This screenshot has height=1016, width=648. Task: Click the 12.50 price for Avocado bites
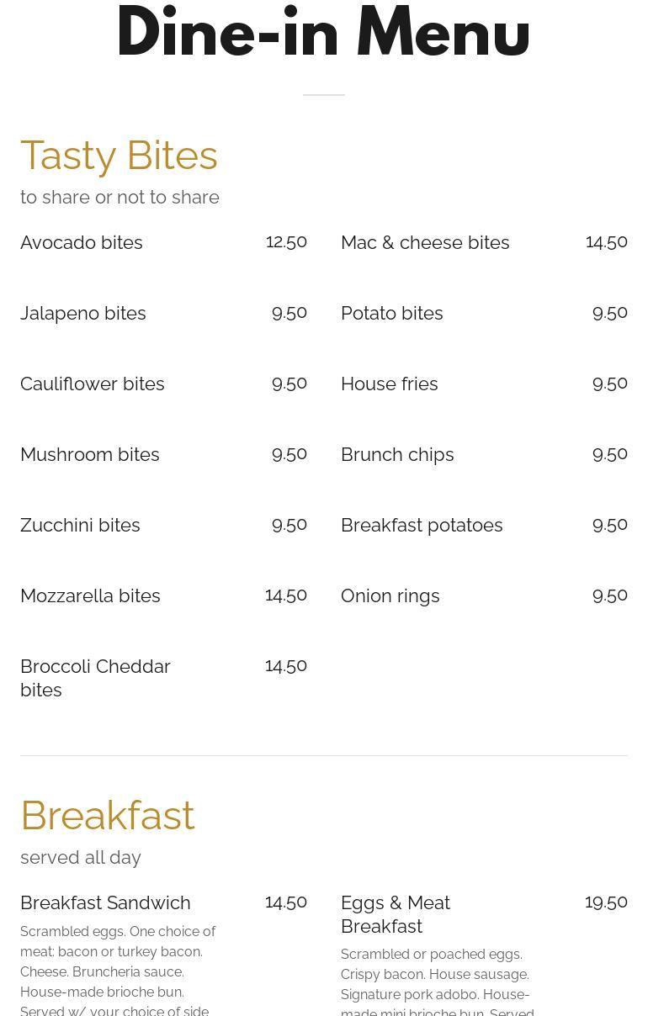[286, 242]
